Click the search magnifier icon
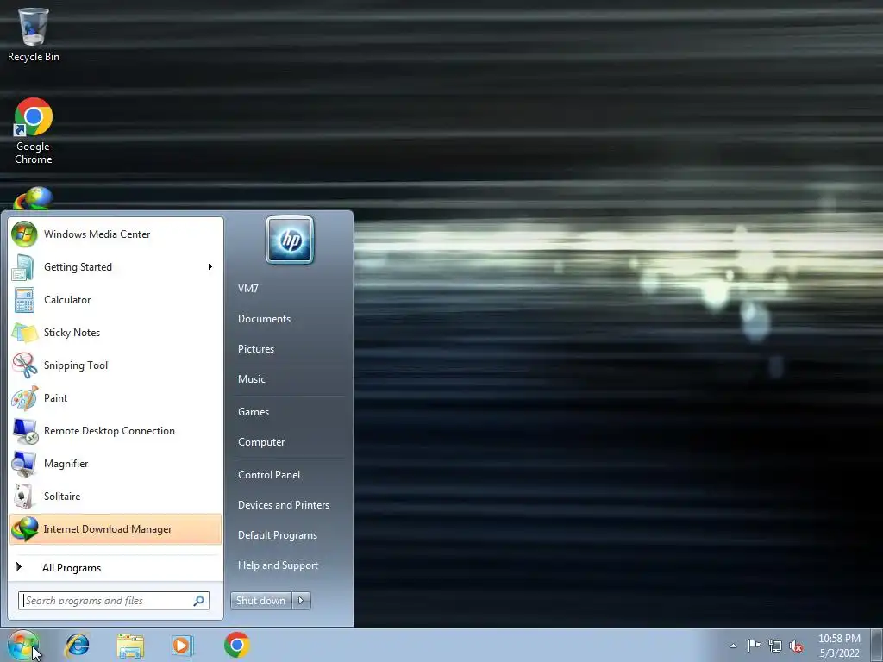The width and height of the screenshot is (883, 662). pos(199,601)
